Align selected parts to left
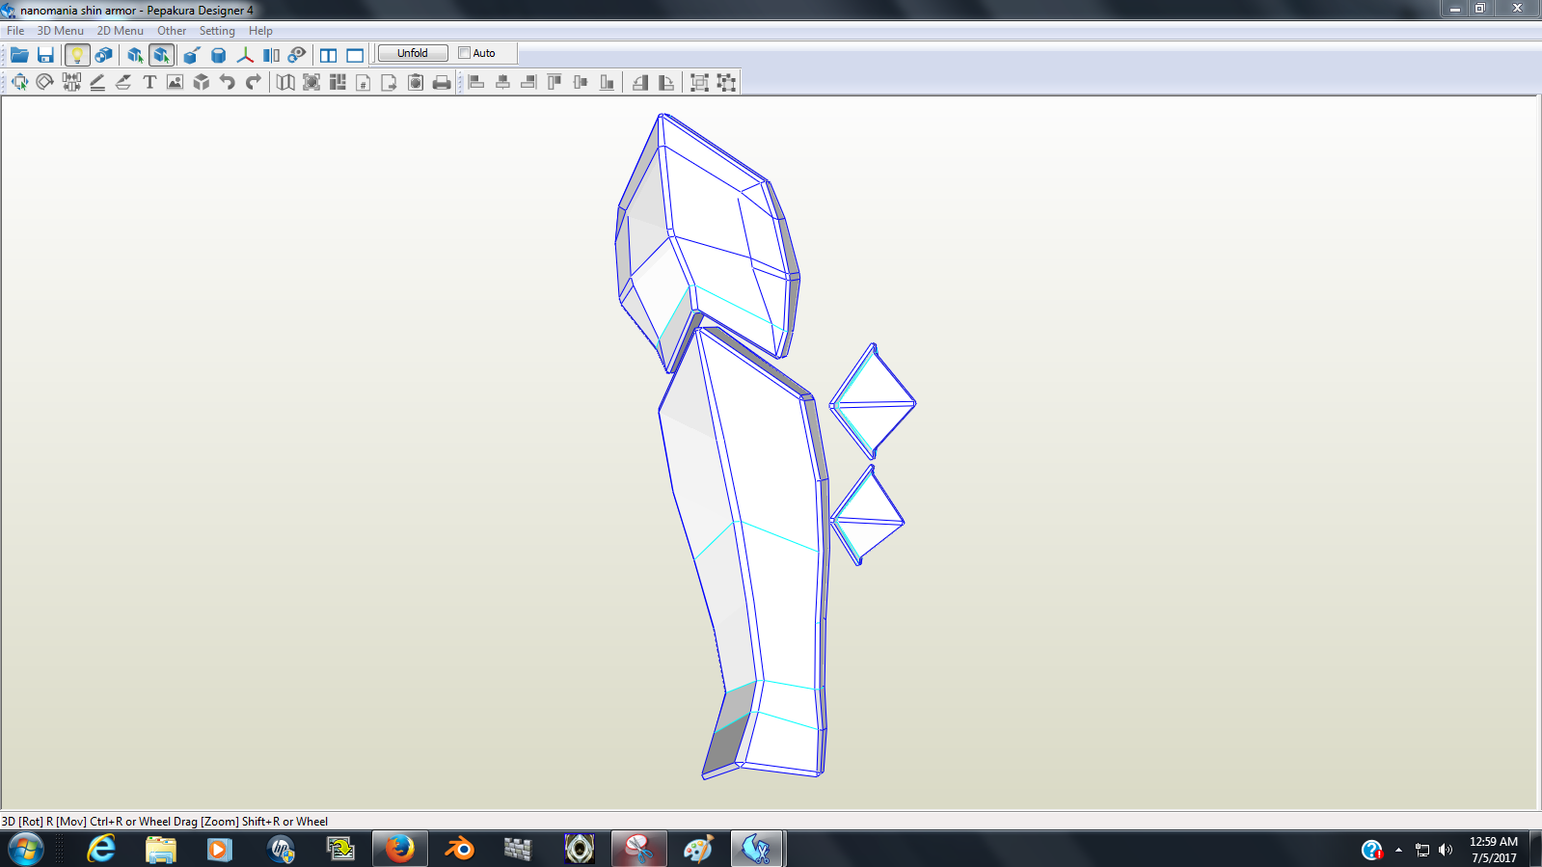The width and height of the screenshot is (1542, 867). pyautogui.click(x=476, y=82)
